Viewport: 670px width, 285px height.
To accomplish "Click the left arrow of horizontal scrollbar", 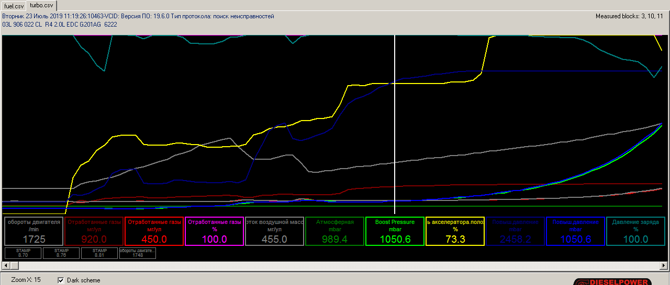I will [6, 266].
